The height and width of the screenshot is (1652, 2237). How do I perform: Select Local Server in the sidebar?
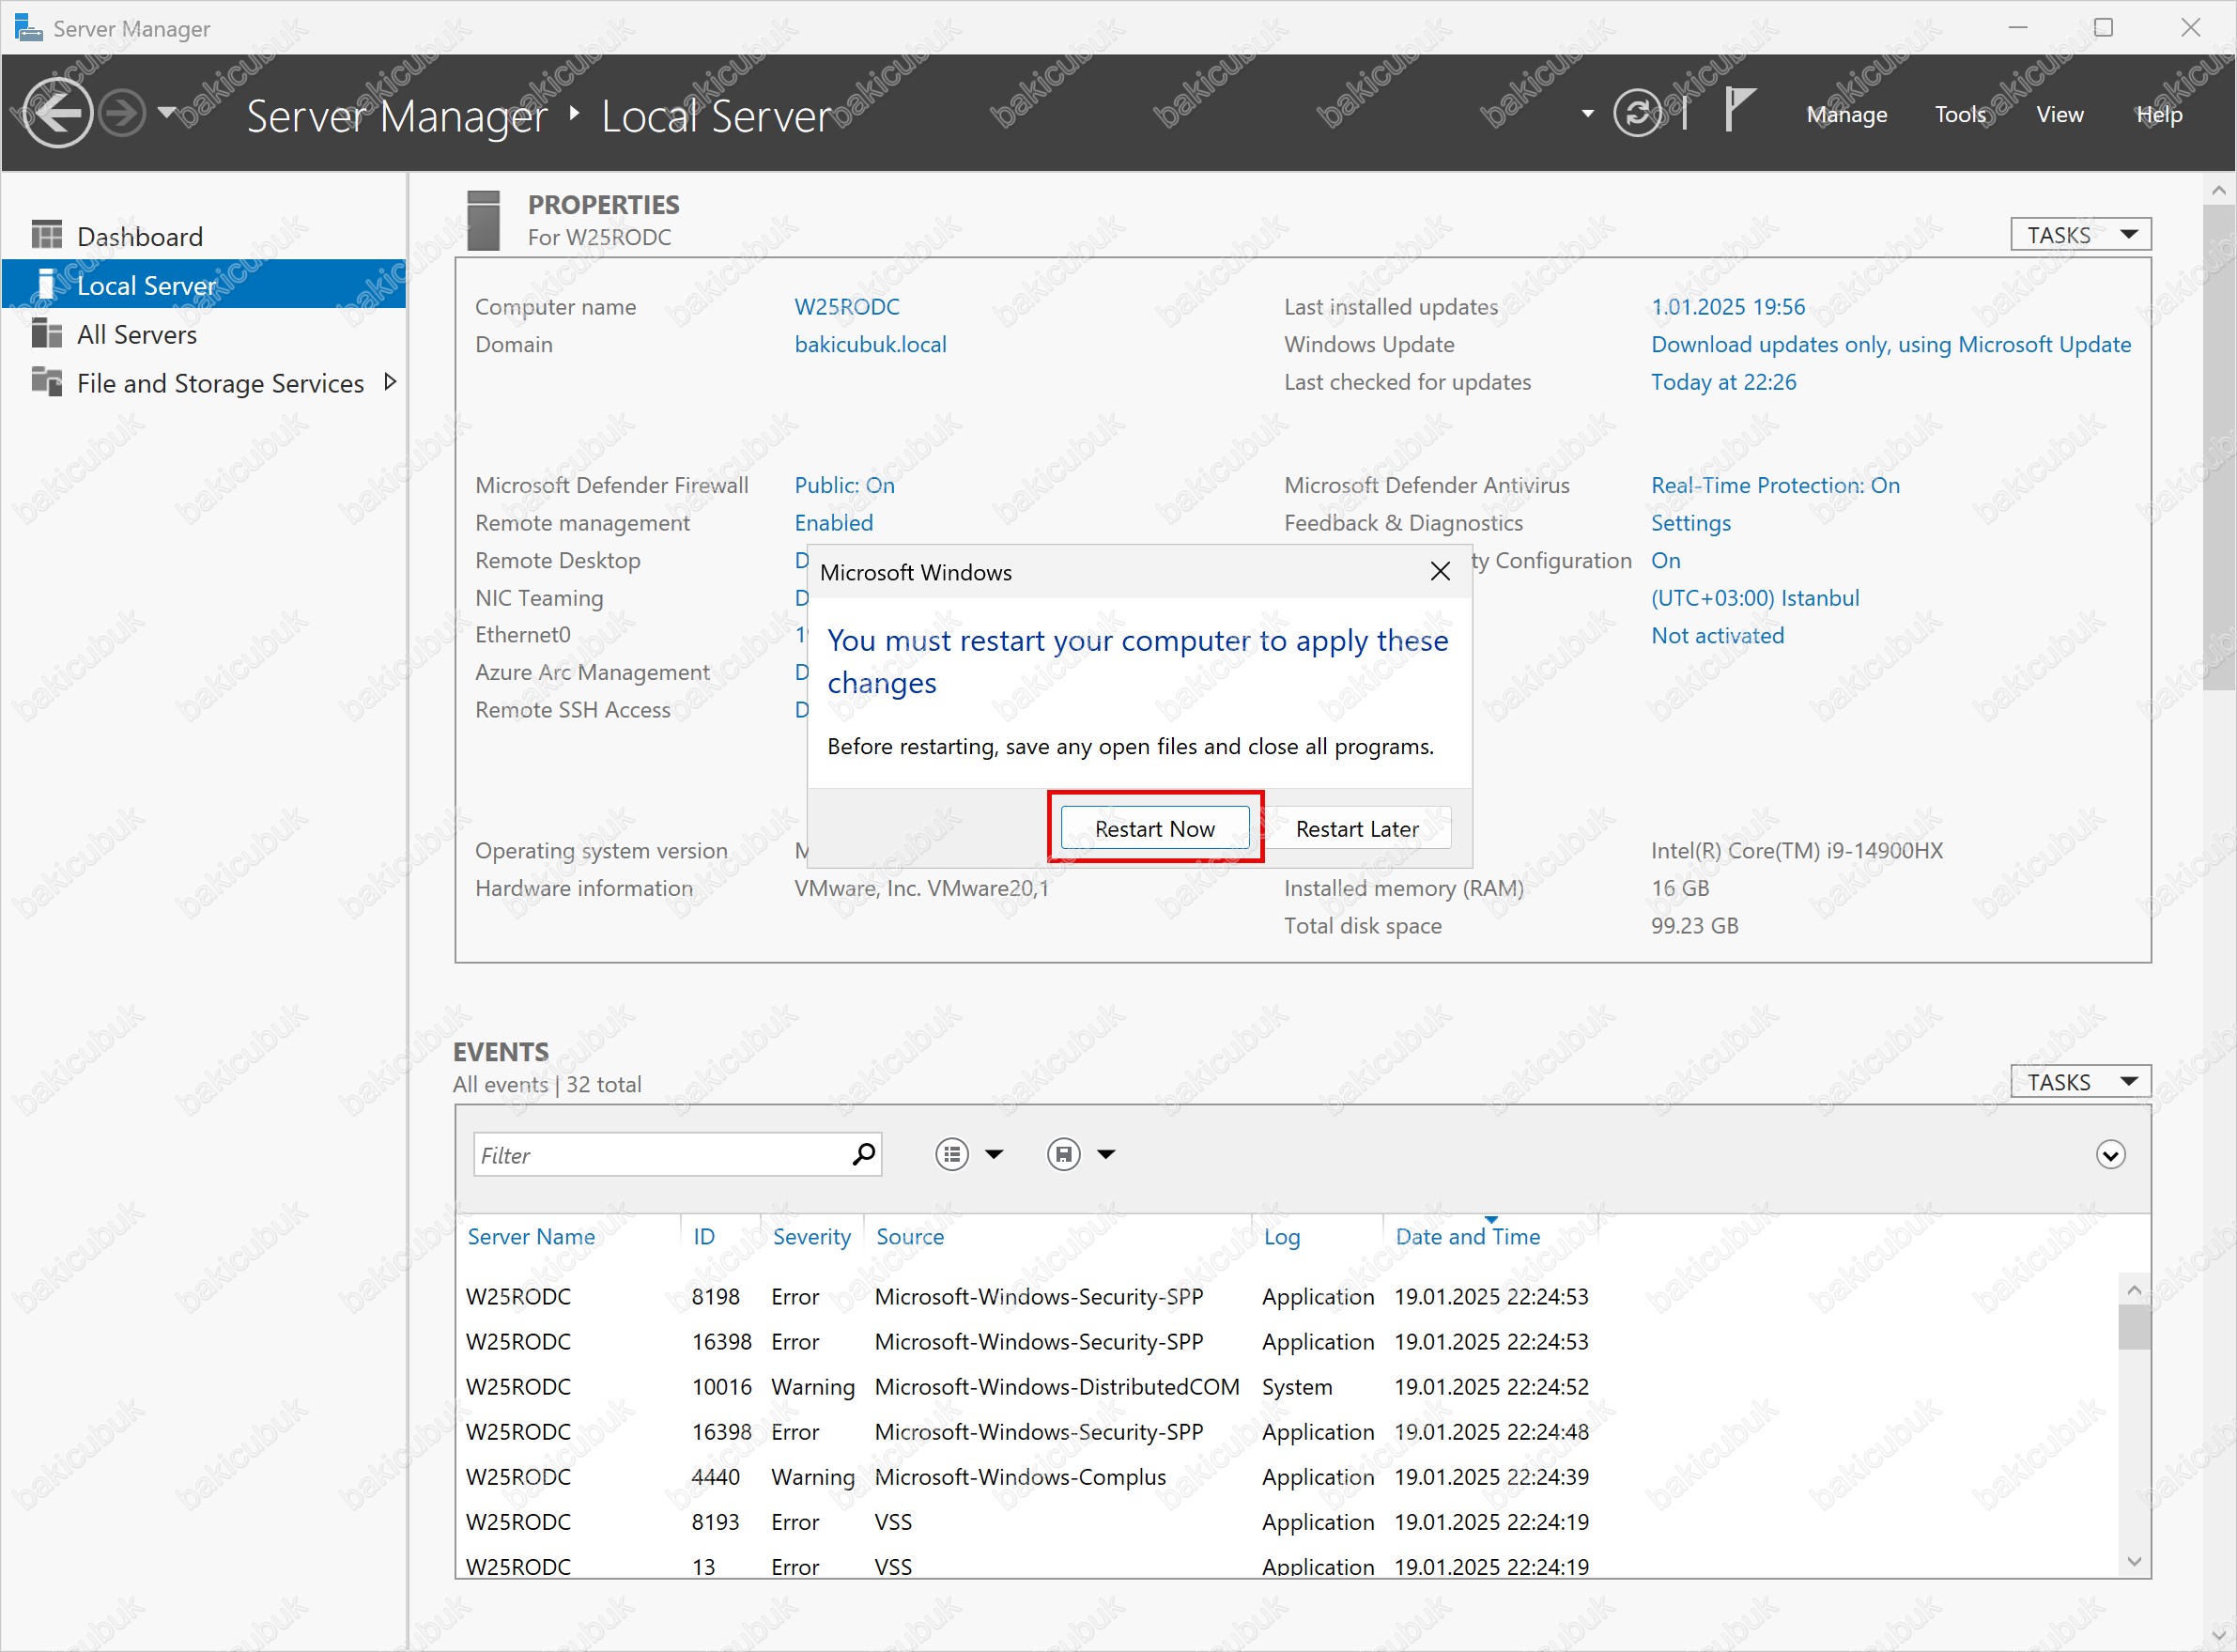tap(204, 285)
